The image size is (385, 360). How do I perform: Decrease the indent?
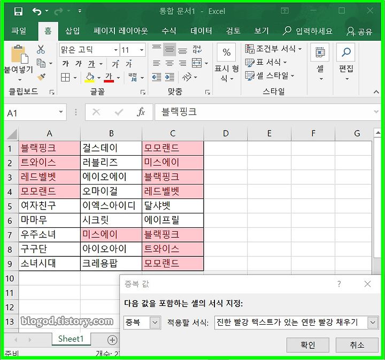(x=156, y=77)
